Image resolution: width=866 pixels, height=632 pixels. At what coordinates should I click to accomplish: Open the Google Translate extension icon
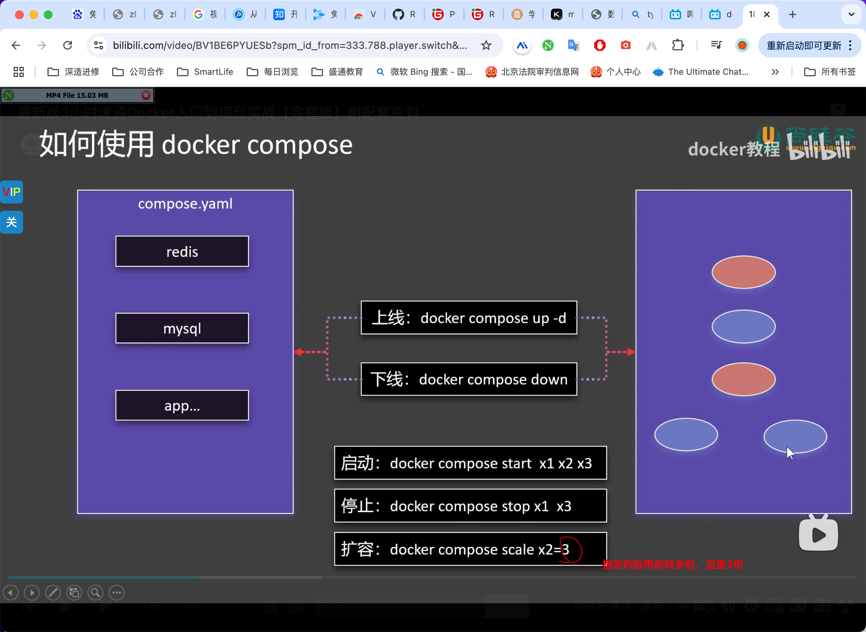tap(573, 46)
